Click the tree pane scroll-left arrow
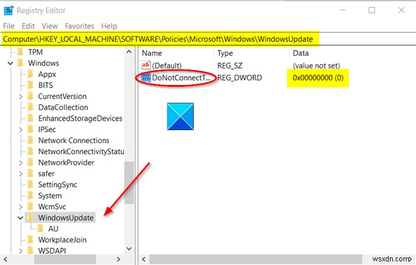Viewport: 416px width, 265px height. pos(5,259)
